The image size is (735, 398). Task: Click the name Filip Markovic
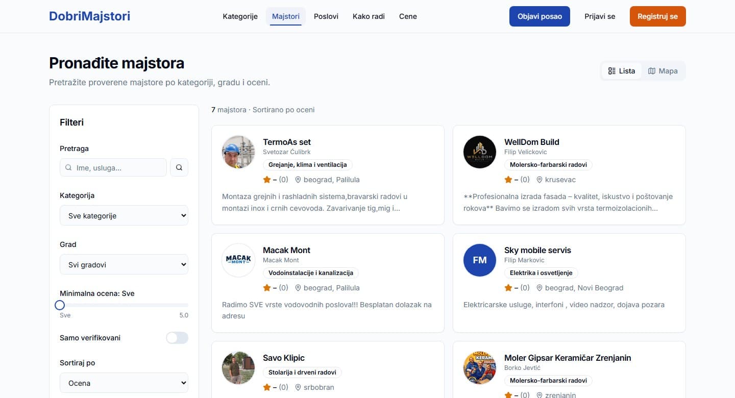coord(524,260)
